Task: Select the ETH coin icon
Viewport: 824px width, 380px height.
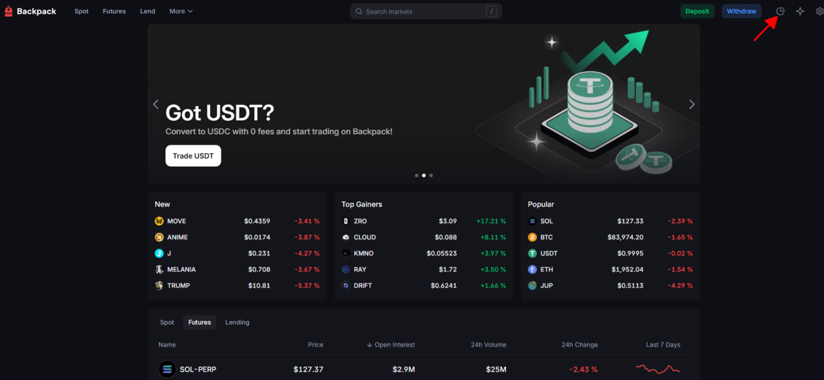Action: coord(532,269)
